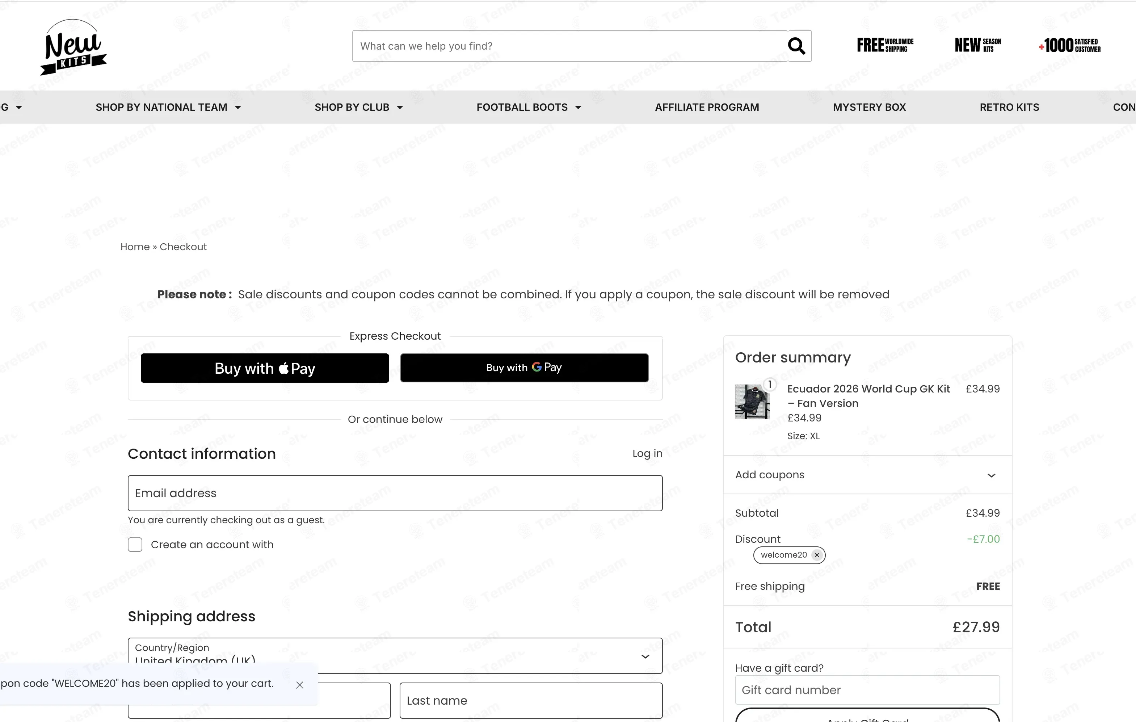The height and width of the screenshot is (722, 1136).
Task: Expand the Shop by Club menu
Action: (358, 107)
